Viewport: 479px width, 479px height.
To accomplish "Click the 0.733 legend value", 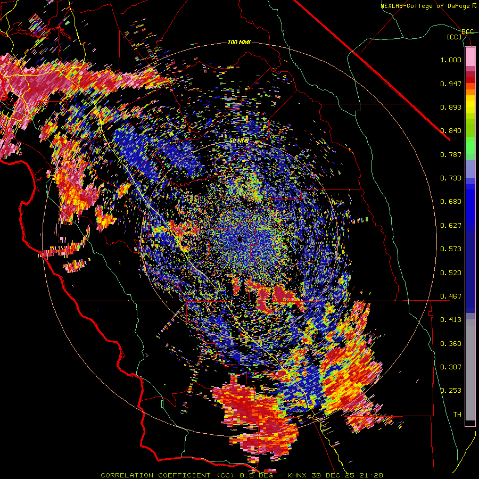I will coord(451,178).
